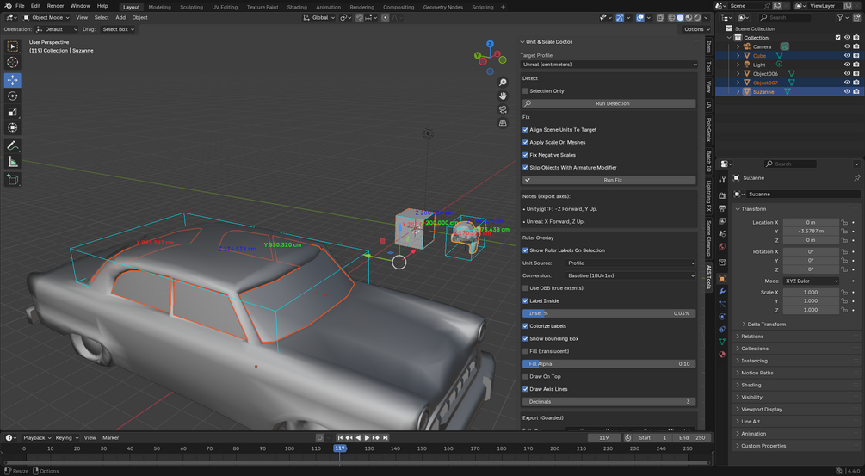This screenshot has width=865, height=476.
Task: Click the Run Detection button
Action: 609,103
